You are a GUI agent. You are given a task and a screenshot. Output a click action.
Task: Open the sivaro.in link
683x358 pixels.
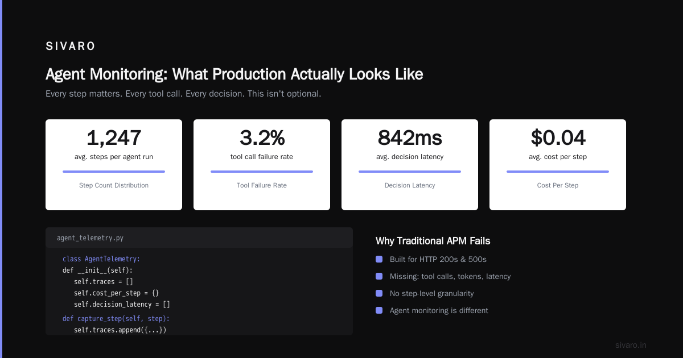click(x=631, y=345)
